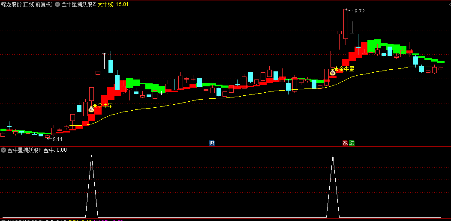This screenshot has width=451, height=221.
Task: Click the 财 info marker icon
Action: (x=212, y=143)
